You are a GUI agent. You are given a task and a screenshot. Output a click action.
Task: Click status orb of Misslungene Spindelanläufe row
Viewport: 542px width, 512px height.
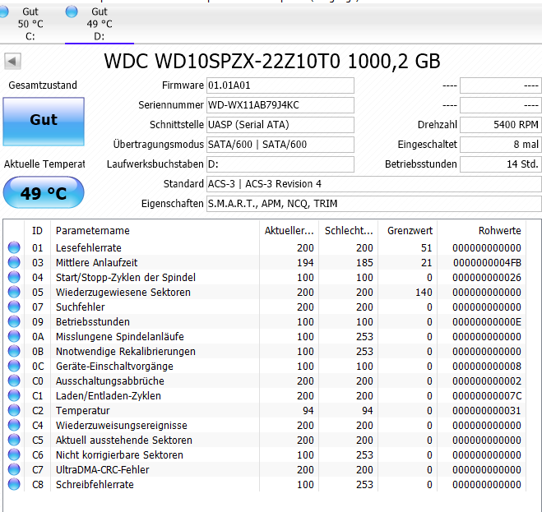coord(14,336)
